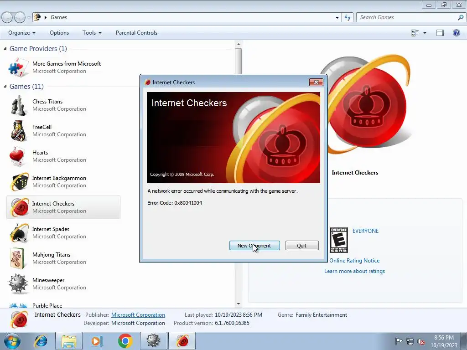Open the view options dropdown arrow

coord(425,33)
